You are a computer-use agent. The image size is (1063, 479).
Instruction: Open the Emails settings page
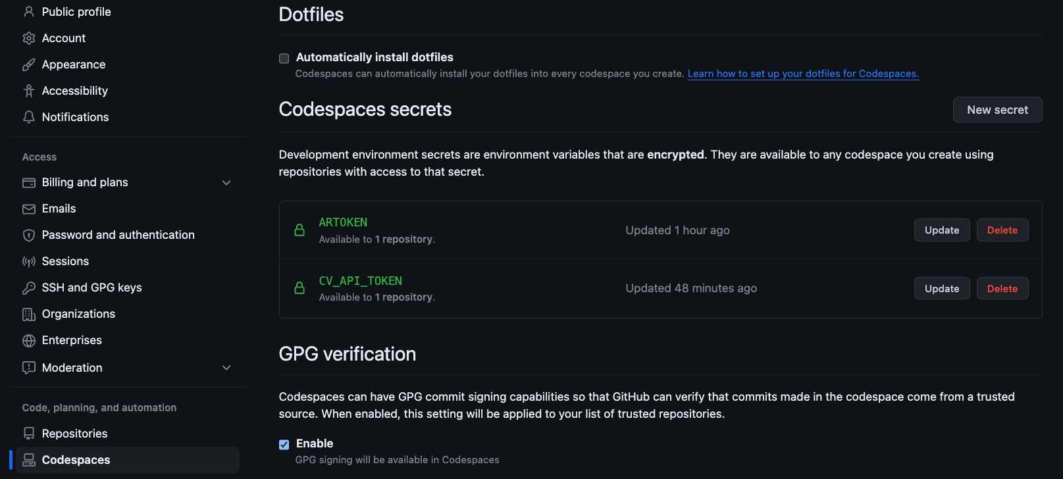point(59,209)
